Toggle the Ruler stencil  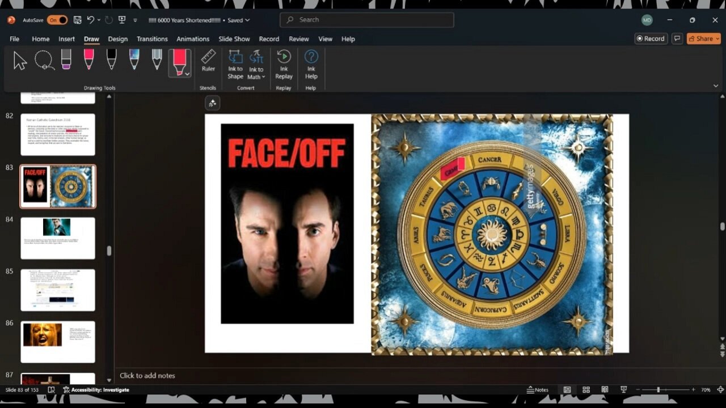coord(208,61)
